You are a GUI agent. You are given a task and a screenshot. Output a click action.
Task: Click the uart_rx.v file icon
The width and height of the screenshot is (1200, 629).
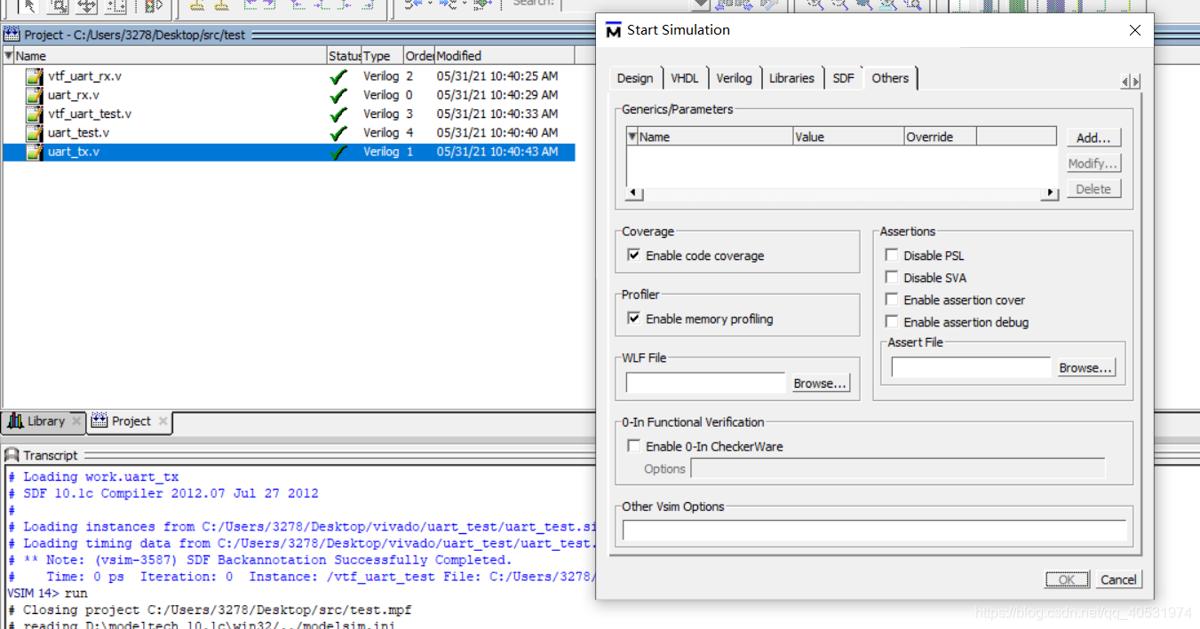[35, 95]
